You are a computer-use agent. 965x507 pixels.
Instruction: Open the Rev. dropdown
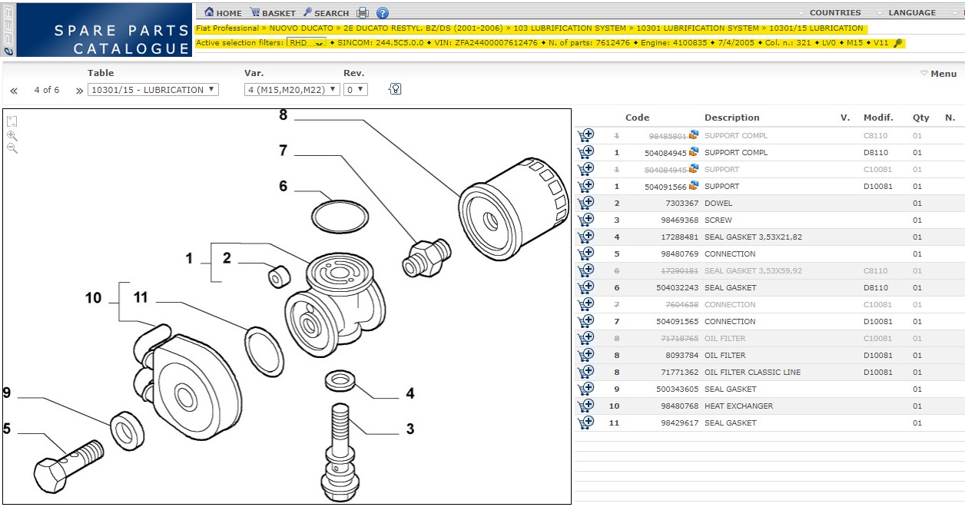[x=356, y=90]
